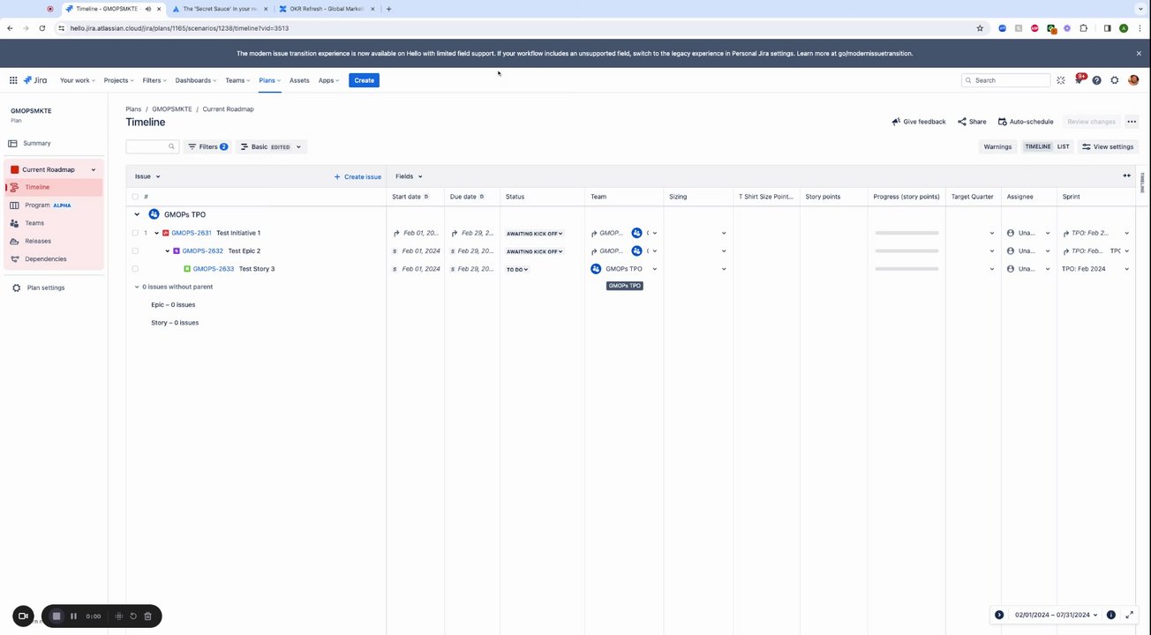This screenshot has width=1151, height=635.
Task: Reload the page in Chrome
Action: click(41, 28)
